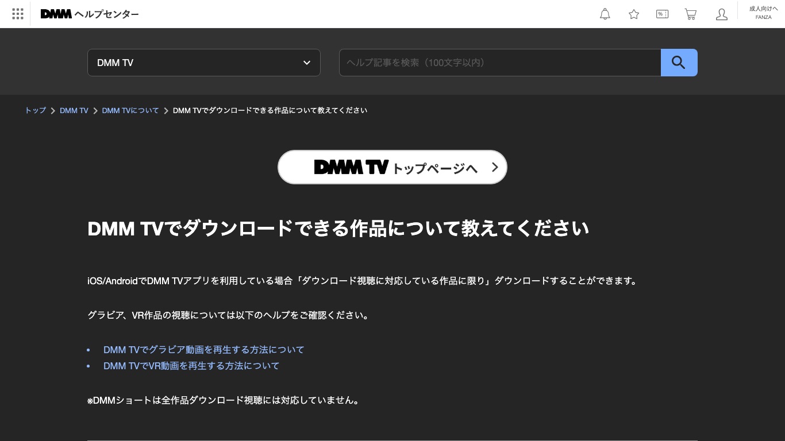
Task: Open DMM TV breadcrumb link
Action: (x=74, y=110)
